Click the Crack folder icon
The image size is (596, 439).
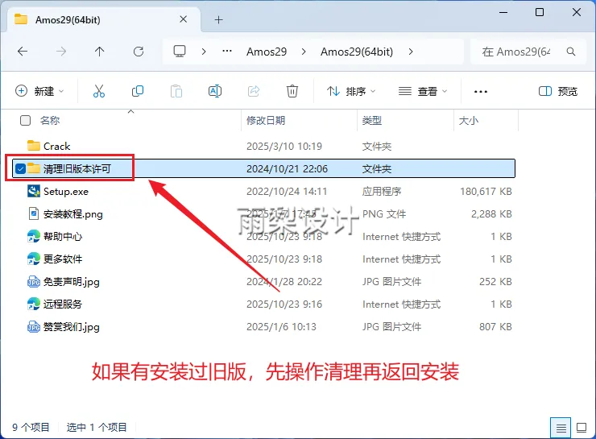point(34,146)
